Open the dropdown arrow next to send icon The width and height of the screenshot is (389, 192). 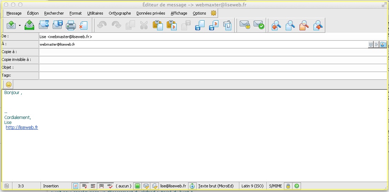(20, 26)
